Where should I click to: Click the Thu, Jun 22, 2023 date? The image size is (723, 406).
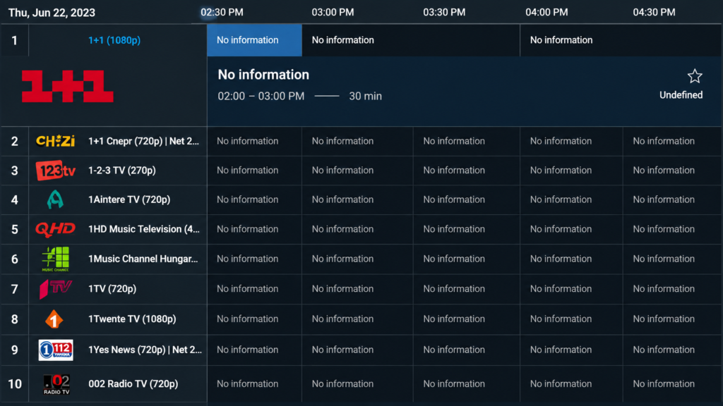tap(52, 13)
